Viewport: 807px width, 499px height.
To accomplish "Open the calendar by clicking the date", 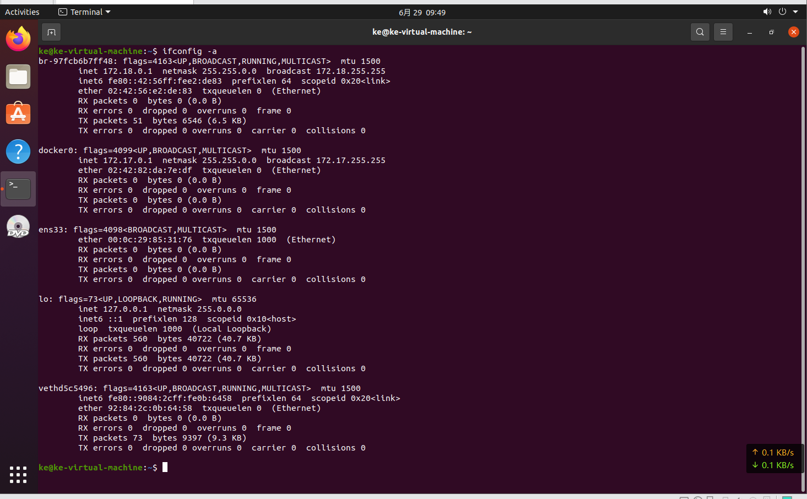I will click(421, 12).
